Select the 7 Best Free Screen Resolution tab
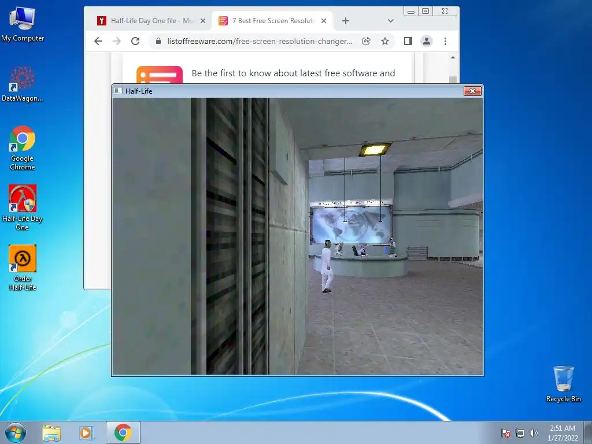The image size is (592, 444). click(x=273, y=21)
